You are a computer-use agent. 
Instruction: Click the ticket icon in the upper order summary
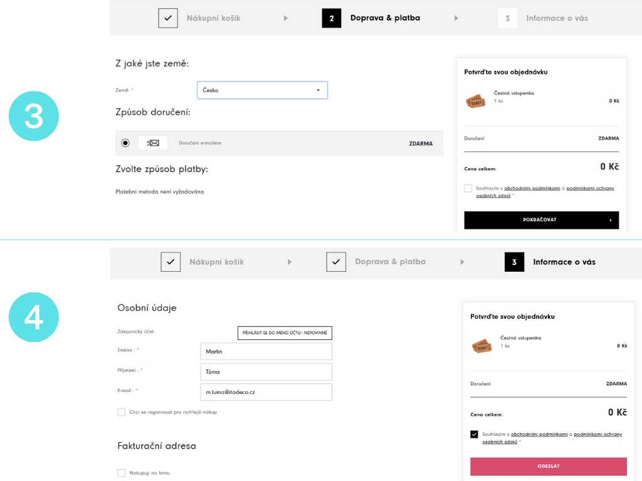tap(476, 101)
